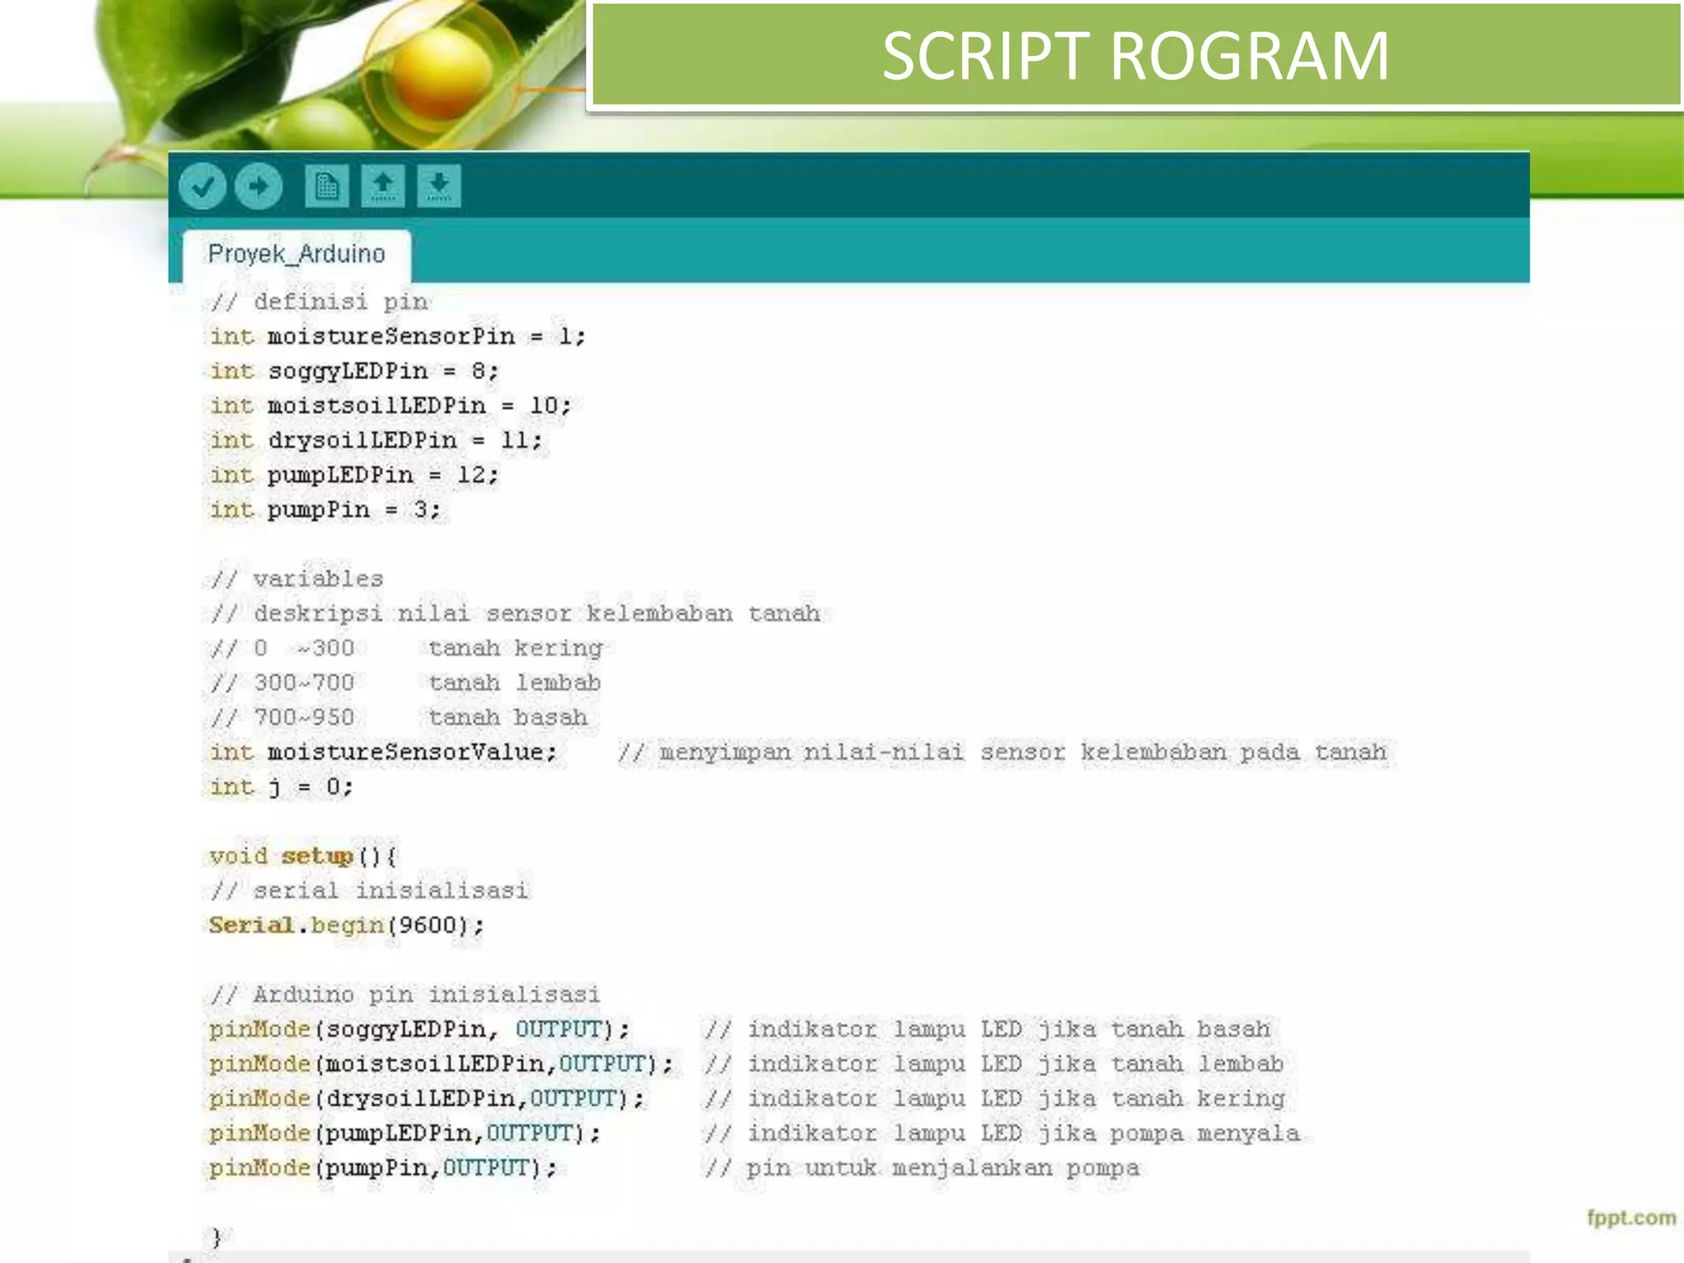Click the Verify checkmark icon
This screenshot has width=1684, height=1263.
202,186
